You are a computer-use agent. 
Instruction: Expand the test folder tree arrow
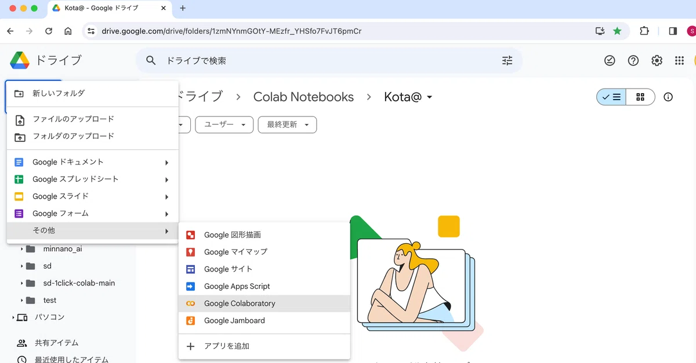(x=22, y=300)
